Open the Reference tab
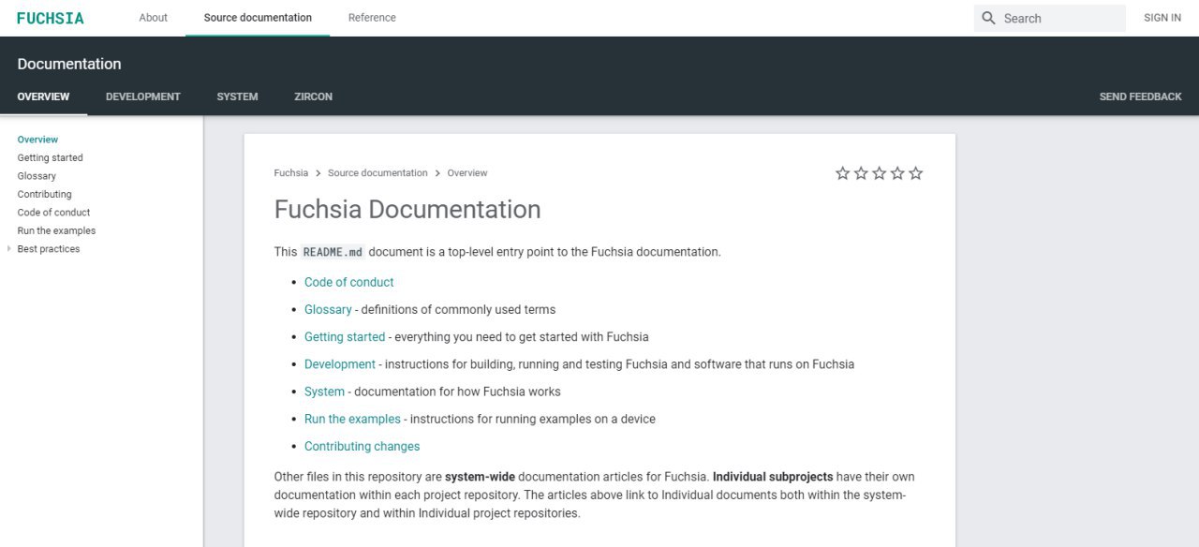The image size is (1199, 547). 372,18
